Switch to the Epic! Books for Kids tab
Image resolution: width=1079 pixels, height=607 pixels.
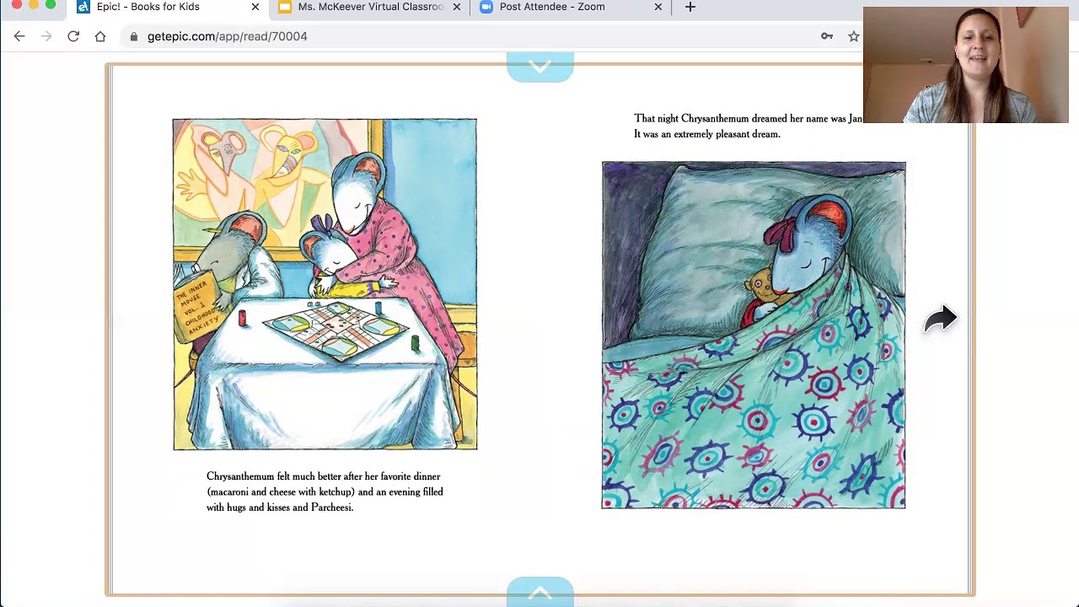(x=167, y=7)
